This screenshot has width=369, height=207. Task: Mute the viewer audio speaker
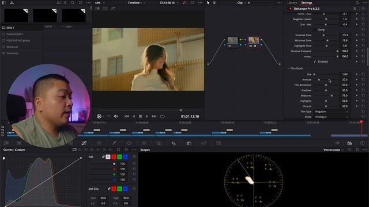pos(115,116)
